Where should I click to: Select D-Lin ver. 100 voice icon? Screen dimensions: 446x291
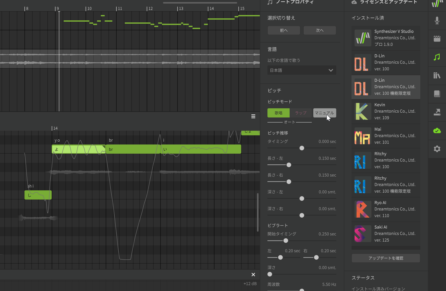click(363, 62)
